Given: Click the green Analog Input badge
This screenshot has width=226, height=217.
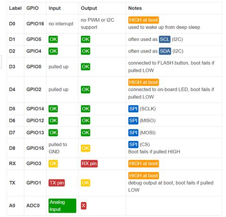Looking at the screenshot, I should point(62,206).
